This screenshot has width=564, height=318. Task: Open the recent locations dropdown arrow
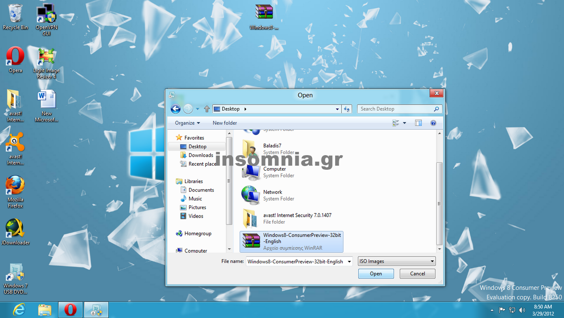click(x=198, y=109)
